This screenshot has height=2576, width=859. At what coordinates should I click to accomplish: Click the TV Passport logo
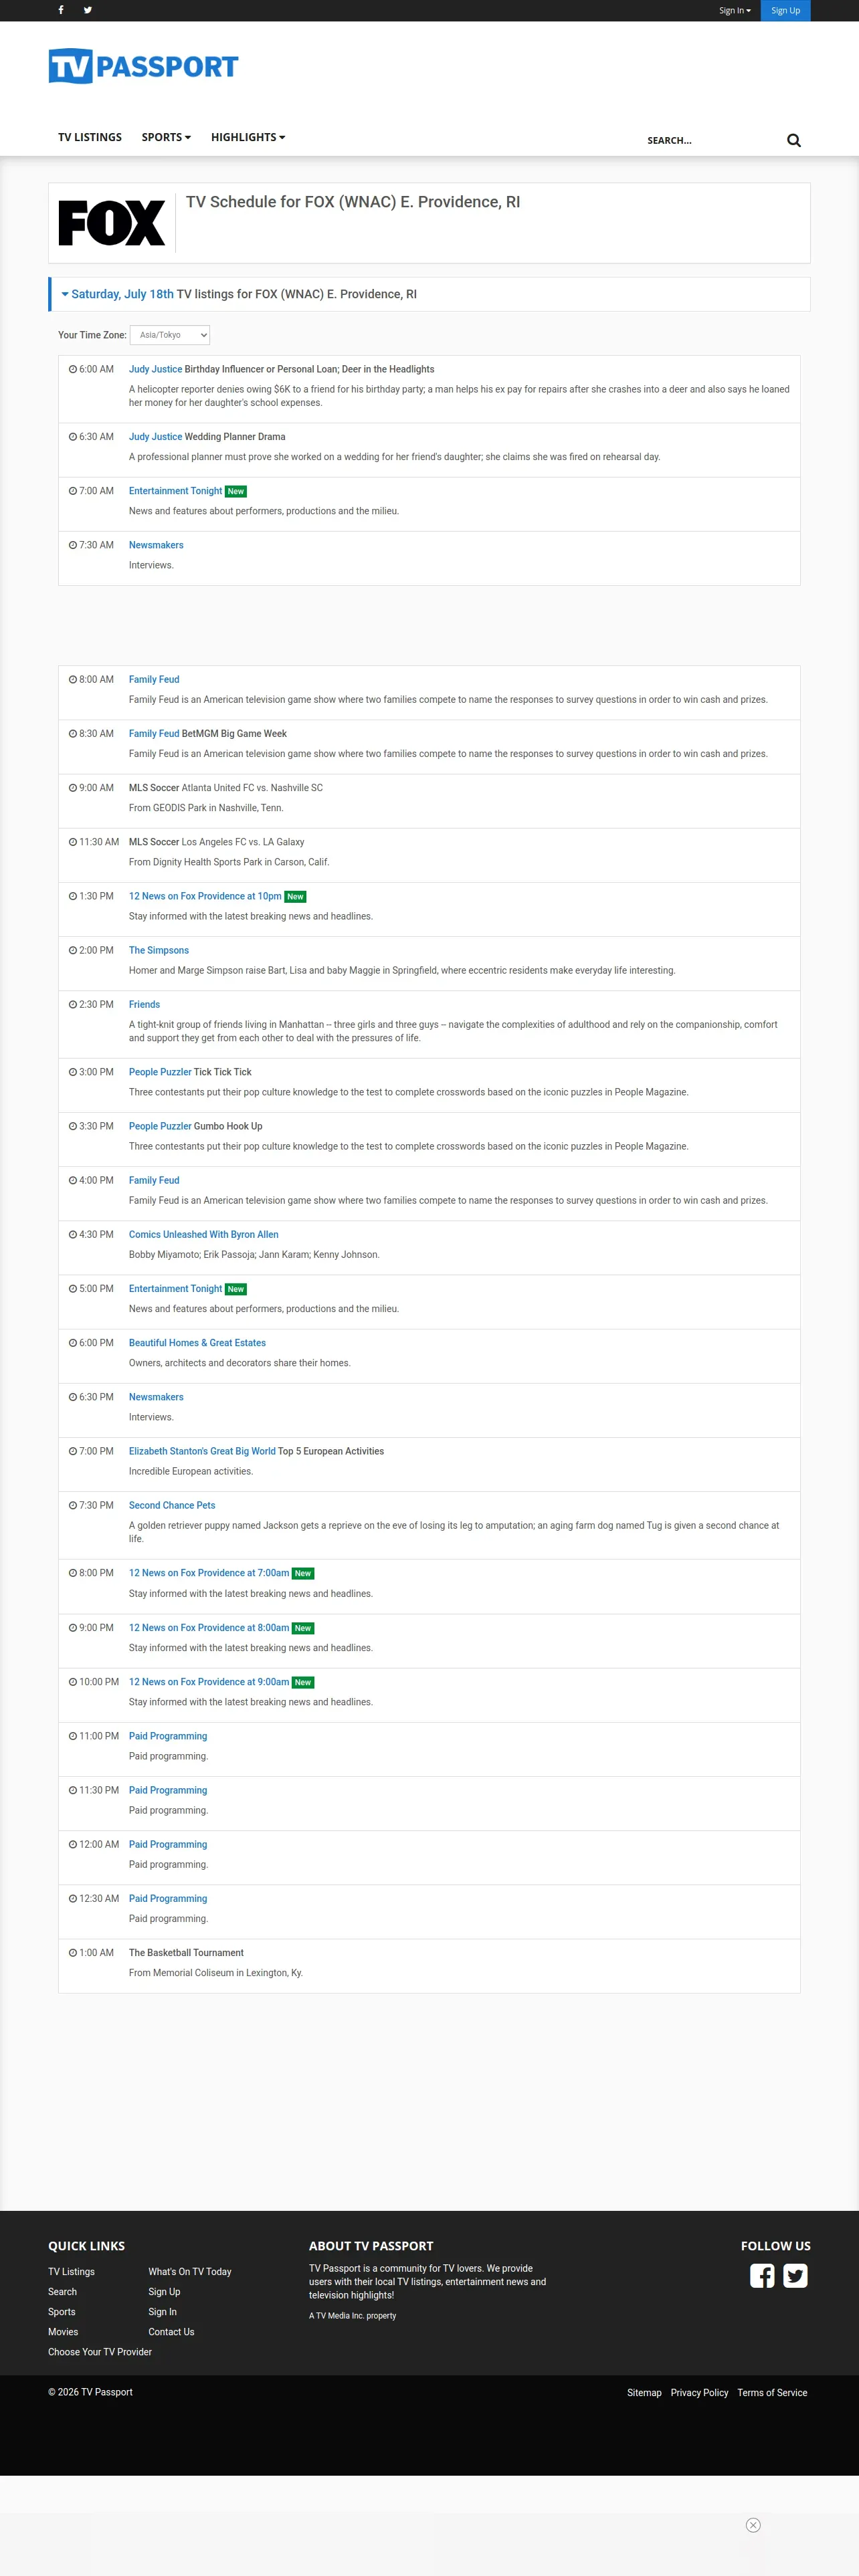click(x=143, y=66)
